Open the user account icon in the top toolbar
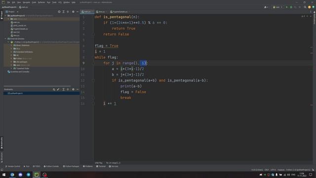This screenshot has height=178, width=316. coord(266,7)
